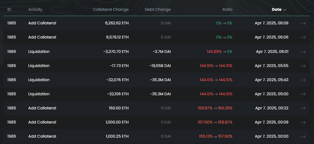Sort by the Date column header
The height and width of the screenshot is (144, 314).
click(x=276, y=9)
